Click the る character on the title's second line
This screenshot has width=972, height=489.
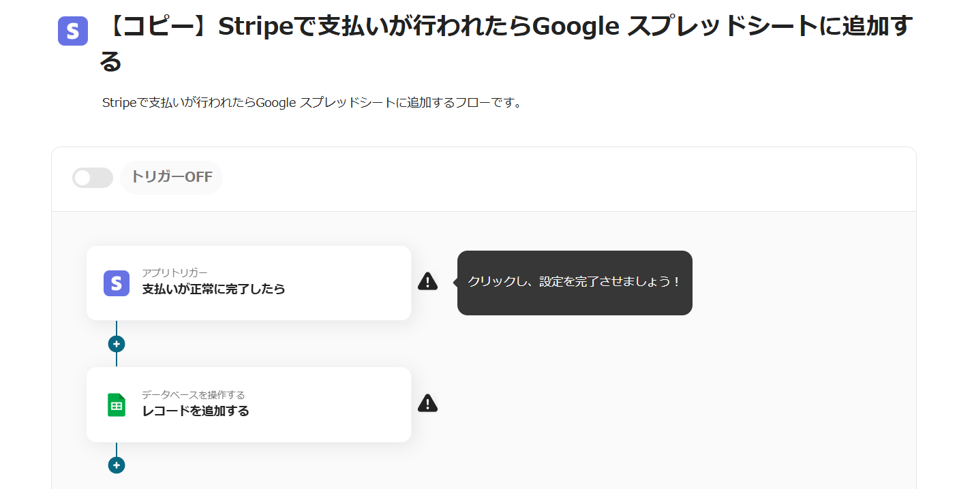point(110,62)
